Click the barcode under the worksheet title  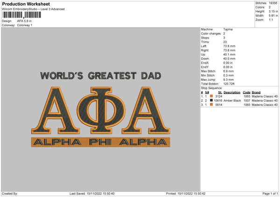21,15
